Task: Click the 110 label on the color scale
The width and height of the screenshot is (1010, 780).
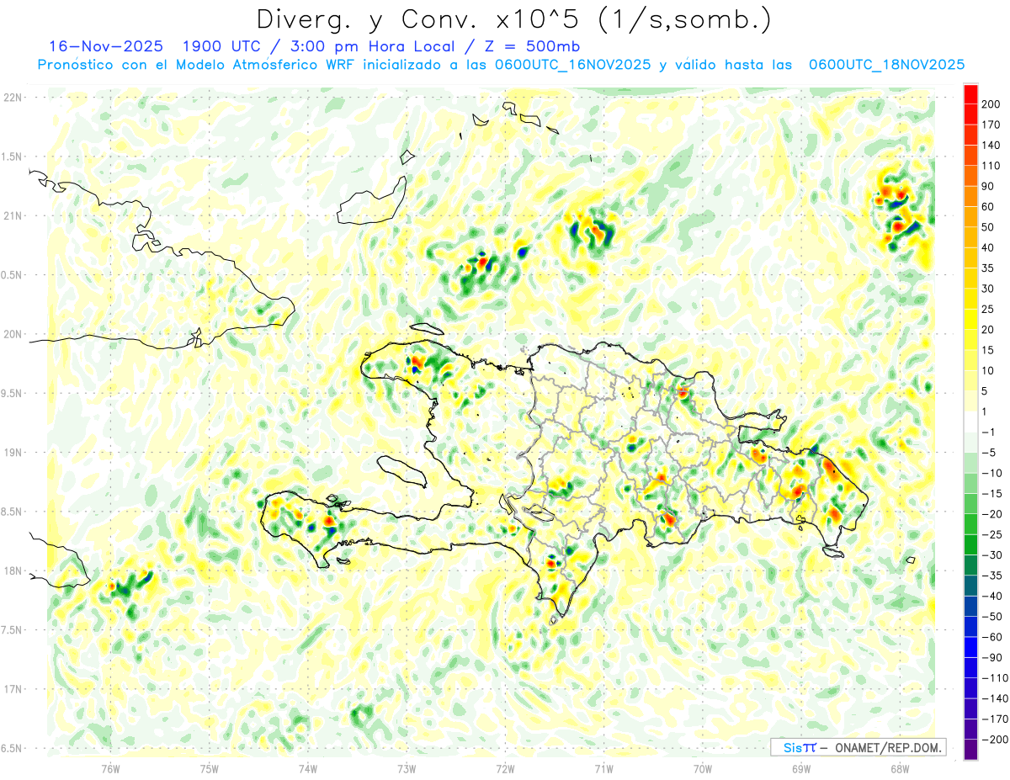Action: (991, 166)
